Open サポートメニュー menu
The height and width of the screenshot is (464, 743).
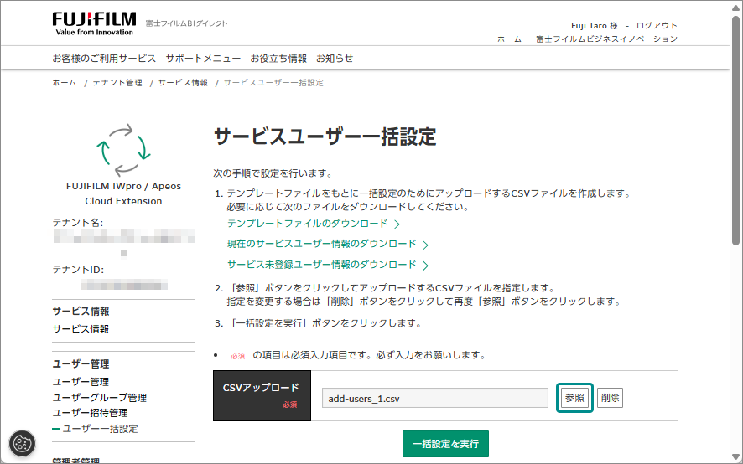[203, 59]
